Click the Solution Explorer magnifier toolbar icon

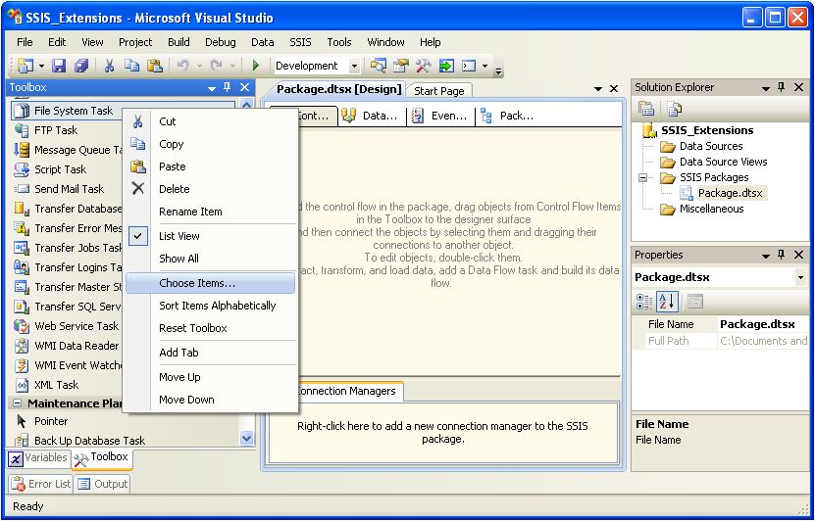tap(378, 66)
